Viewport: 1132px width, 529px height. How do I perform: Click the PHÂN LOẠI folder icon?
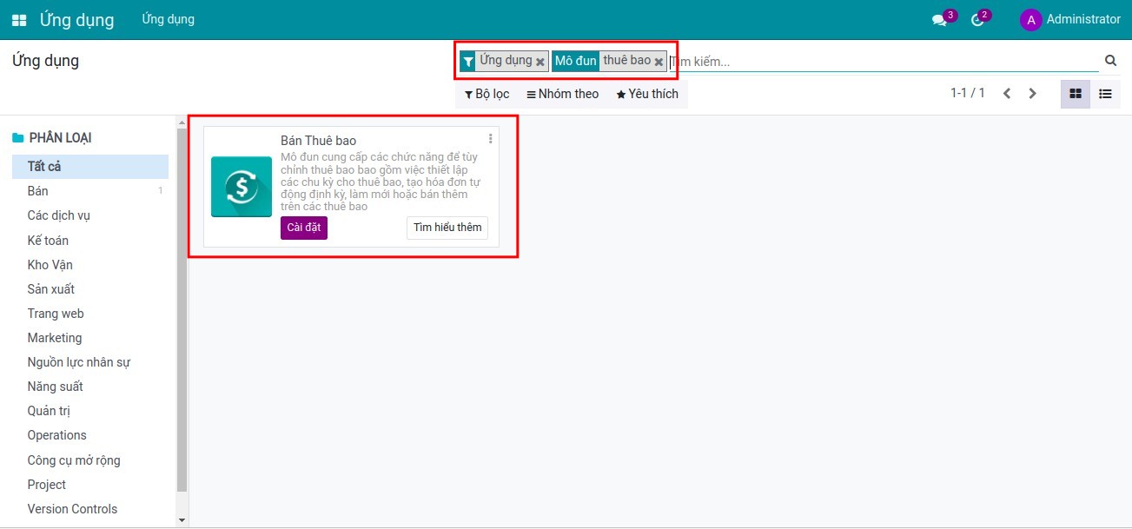[x=18, y=138]
